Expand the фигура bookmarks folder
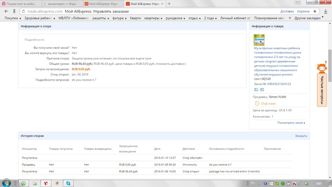Image resolution: width=332 pixels, height=187 pixels. click(119, 18)
